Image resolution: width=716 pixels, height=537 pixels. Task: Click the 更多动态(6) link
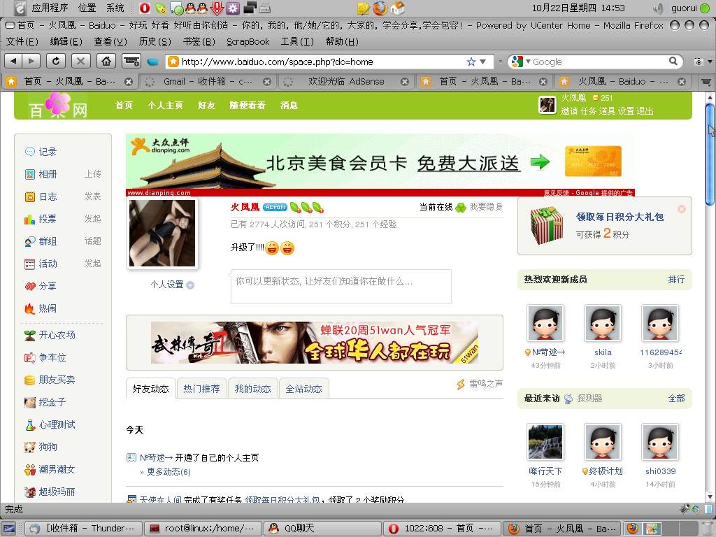[169, 472]
